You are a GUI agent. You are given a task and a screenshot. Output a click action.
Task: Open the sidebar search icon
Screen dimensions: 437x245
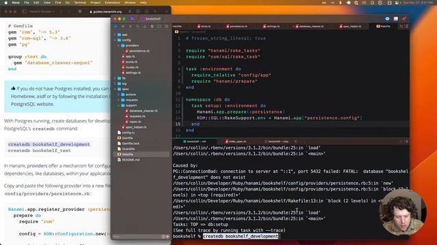[x=137, y=27]
